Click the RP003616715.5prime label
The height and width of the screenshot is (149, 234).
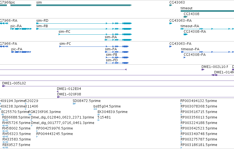tap(199, 112)
